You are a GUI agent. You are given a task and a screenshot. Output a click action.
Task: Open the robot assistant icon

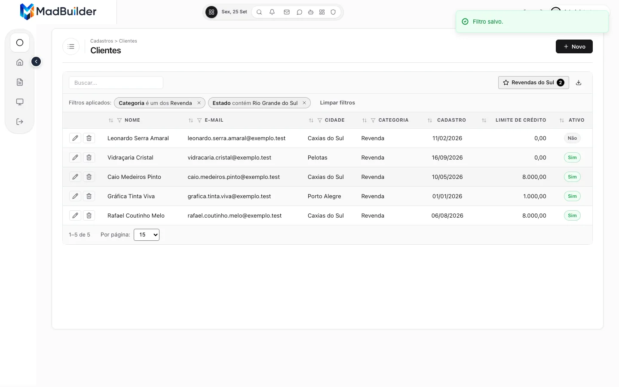pyautogui.click(x=311, y=12)
